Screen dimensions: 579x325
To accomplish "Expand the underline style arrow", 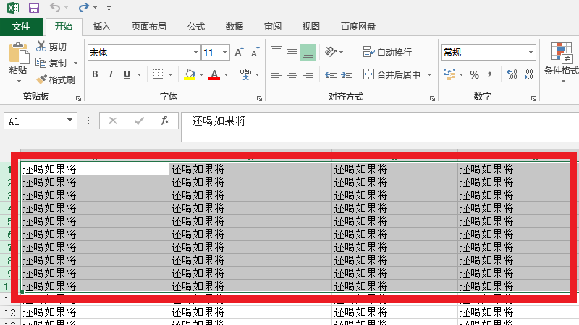I will coord(139,74).
